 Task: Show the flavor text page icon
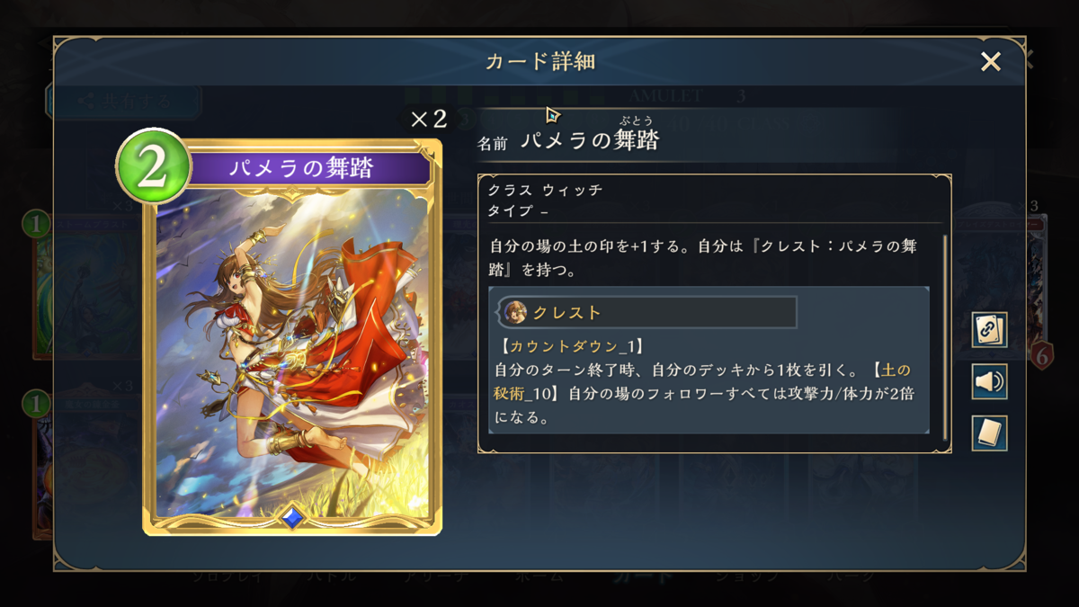[989, 434]
